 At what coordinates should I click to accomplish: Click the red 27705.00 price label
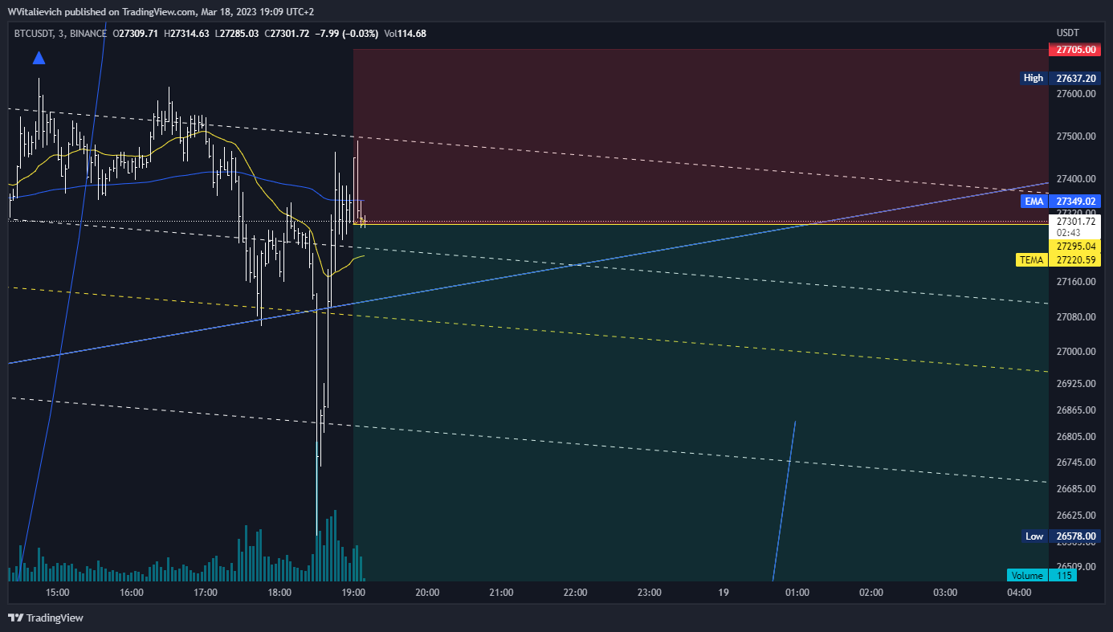[x=1076, y=50]
